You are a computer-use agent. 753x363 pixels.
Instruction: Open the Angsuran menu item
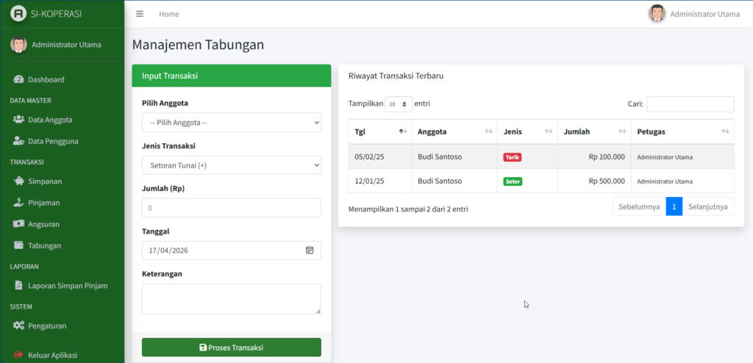point(43,224)
